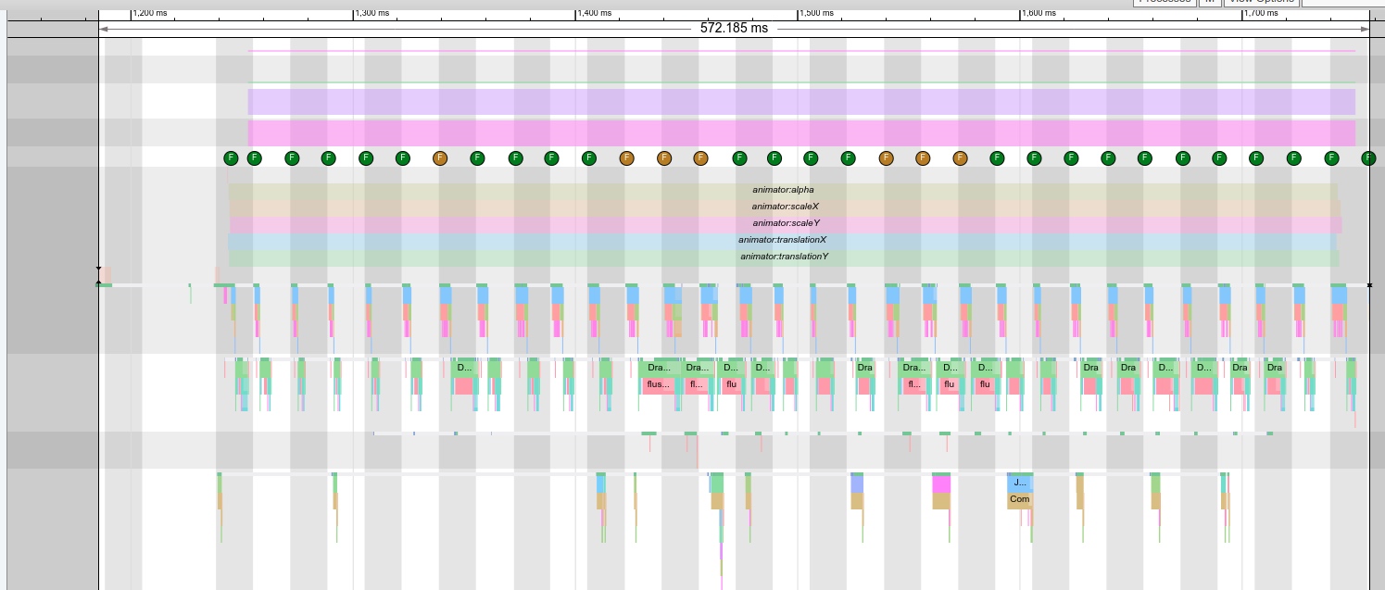This screenshot has width=1385, height=590.
Task: Click the animator:scaleY slice
Action: pyautogui.click(x=786, y=223)
